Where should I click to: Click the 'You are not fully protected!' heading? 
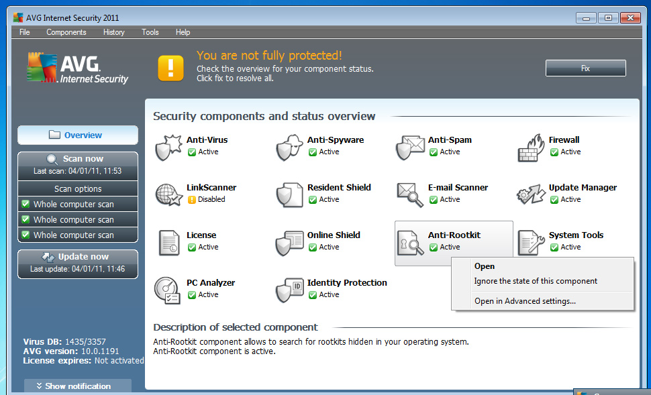(x=269, y=56)
